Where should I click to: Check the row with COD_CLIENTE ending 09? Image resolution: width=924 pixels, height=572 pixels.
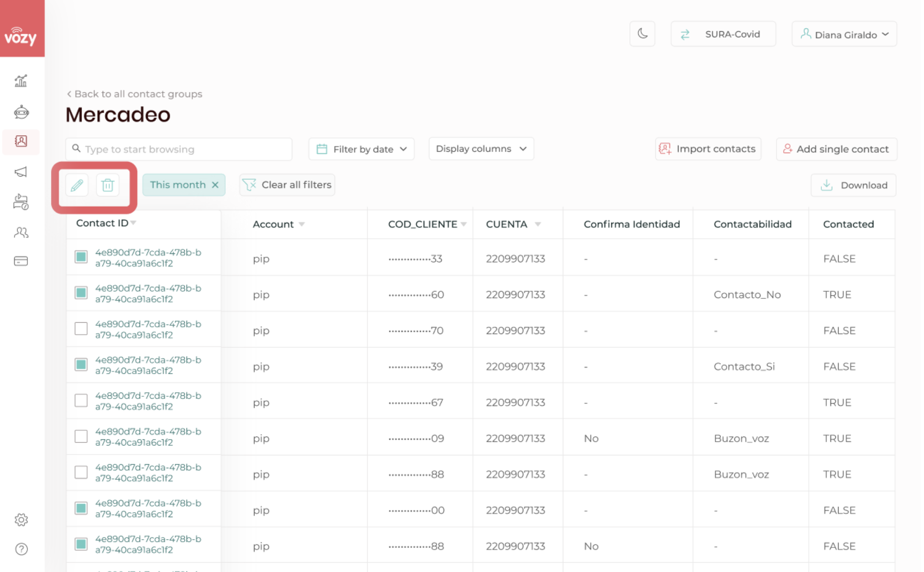[x=81, y=437]
